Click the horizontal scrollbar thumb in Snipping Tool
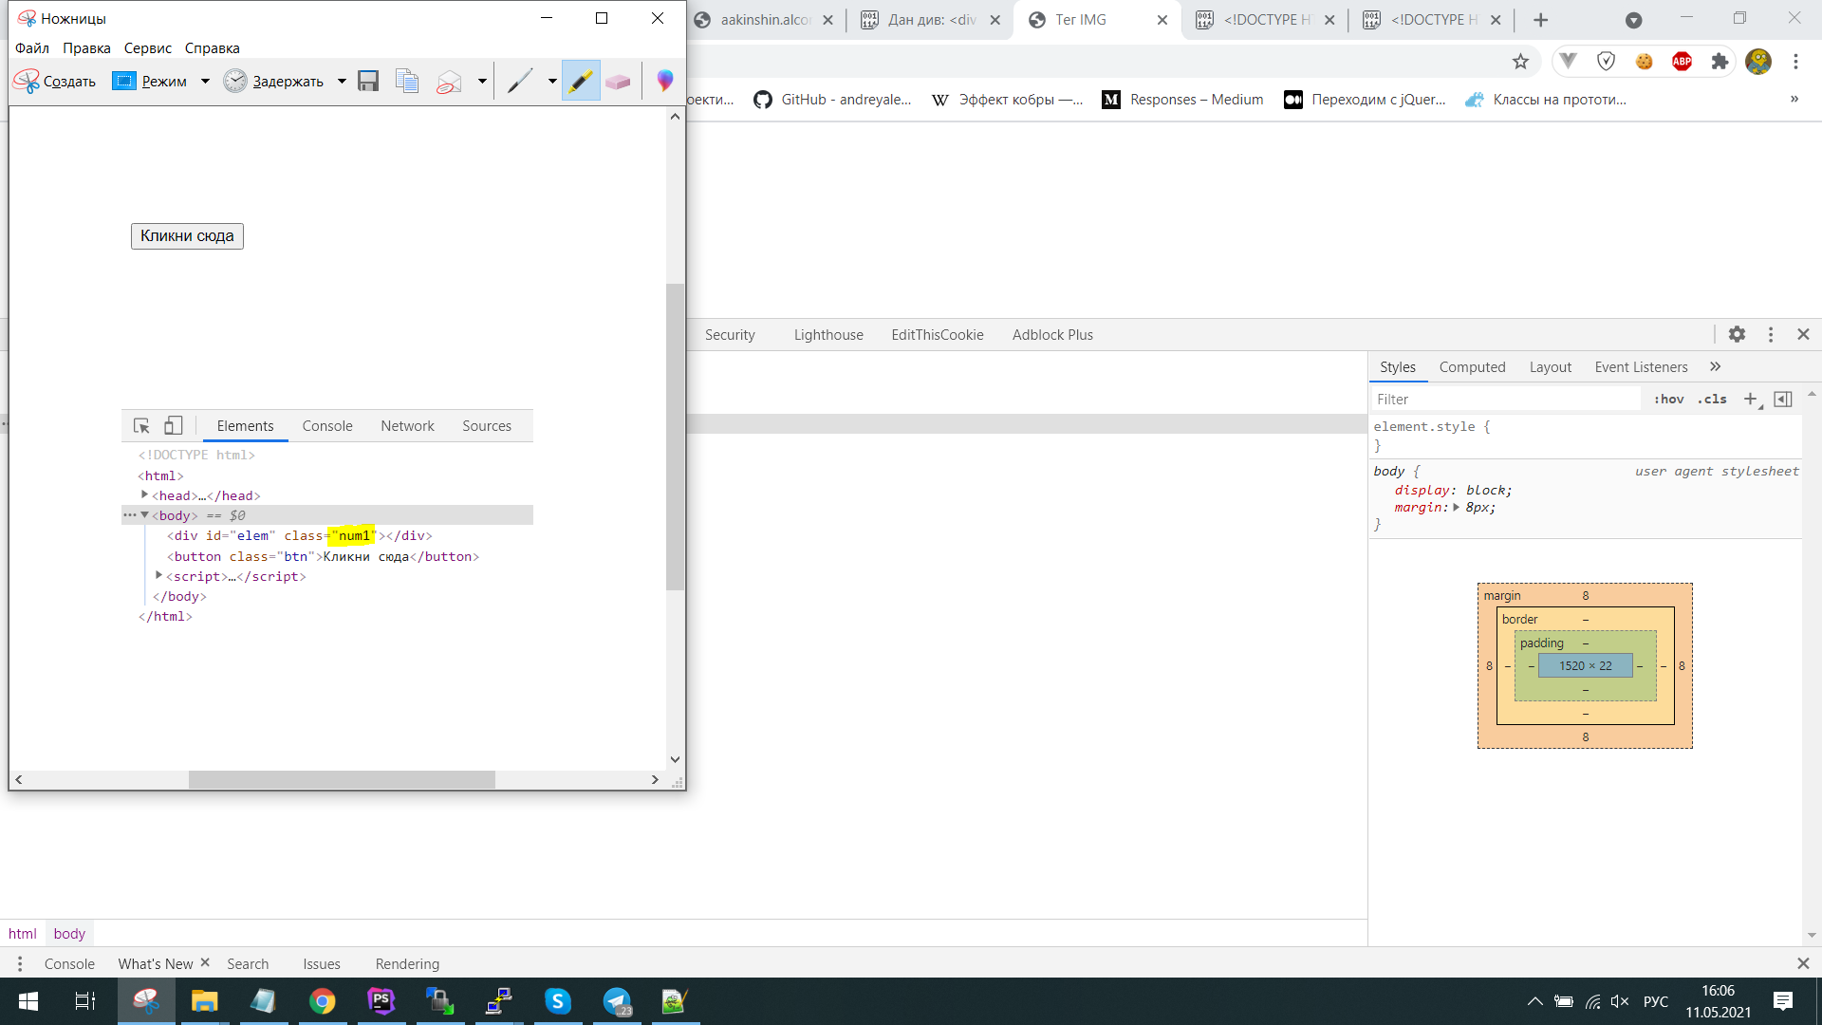This screenshot has height=1025, width=1822. (342, 779)
